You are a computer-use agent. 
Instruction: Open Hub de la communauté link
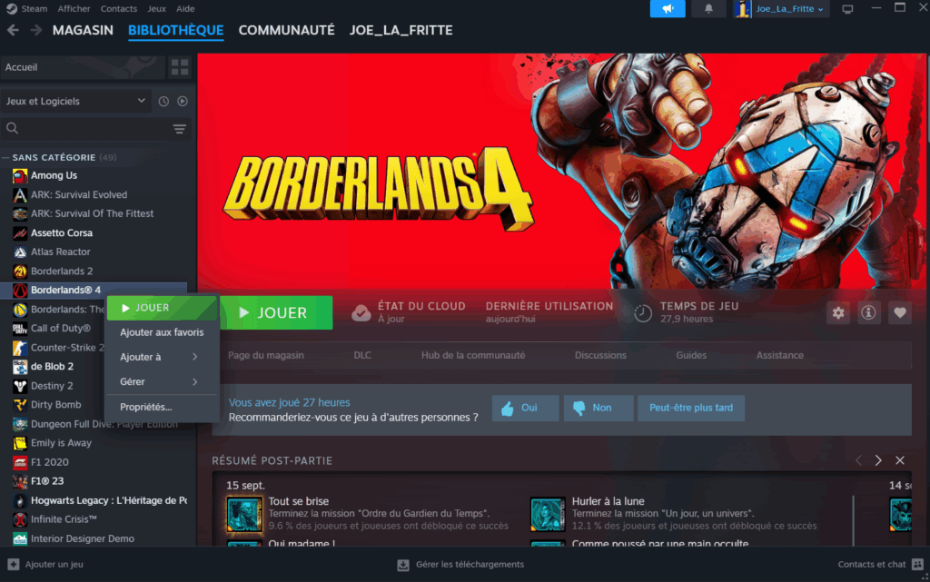coord(473,356)
